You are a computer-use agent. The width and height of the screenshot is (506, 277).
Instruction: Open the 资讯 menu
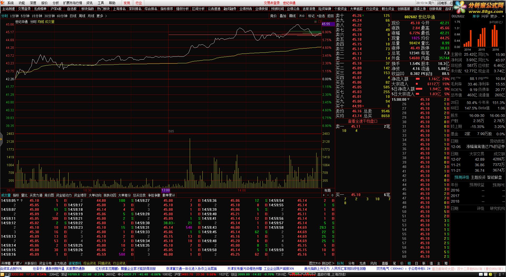point(90,3)
